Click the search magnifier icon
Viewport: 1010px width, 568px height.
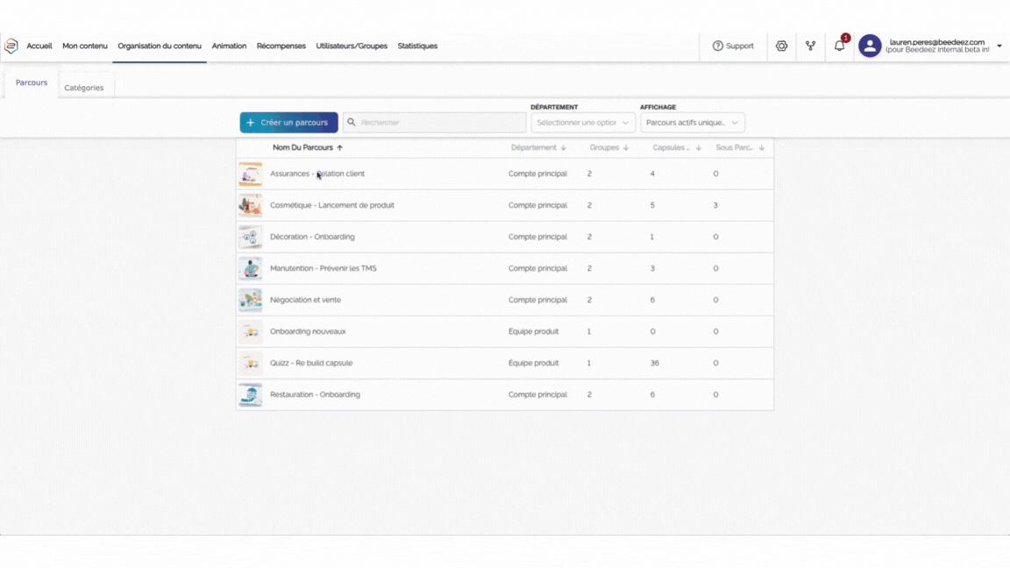(x=352, y=123)
